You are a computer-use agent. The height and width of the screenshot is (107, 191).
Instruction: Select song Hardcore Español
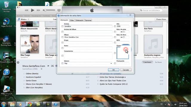pyautogui.click(x=33, y=77)
